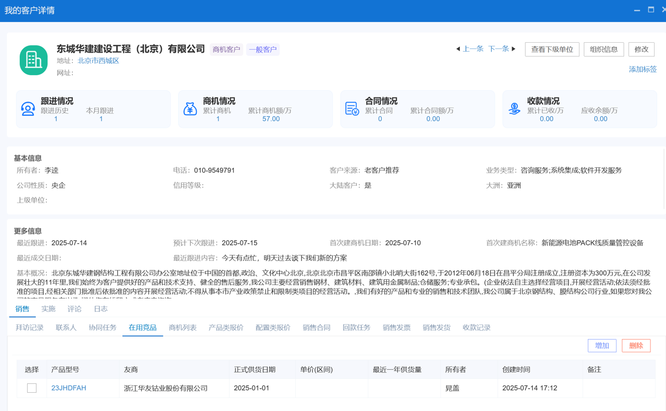The height and width of the screenshot is (411, 666).
Task: Click the 商机客户 tag label
Action: point(226,49)
